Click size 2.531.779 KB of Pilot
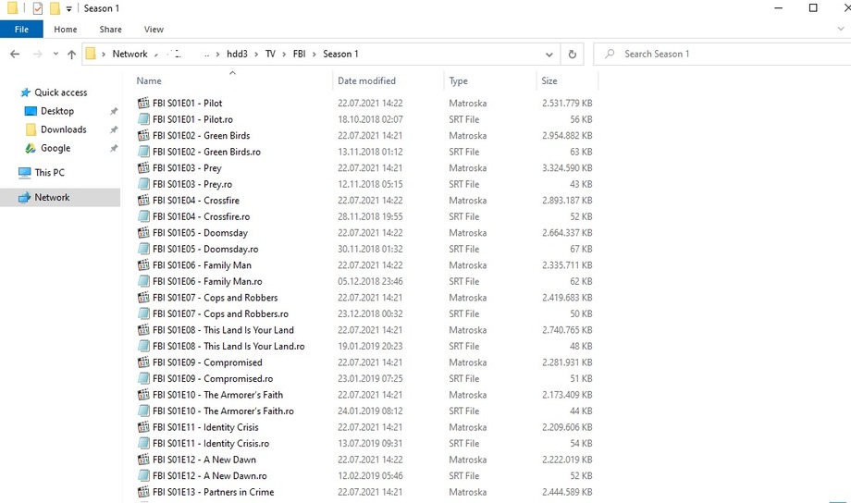 click(x=567, y=103)
